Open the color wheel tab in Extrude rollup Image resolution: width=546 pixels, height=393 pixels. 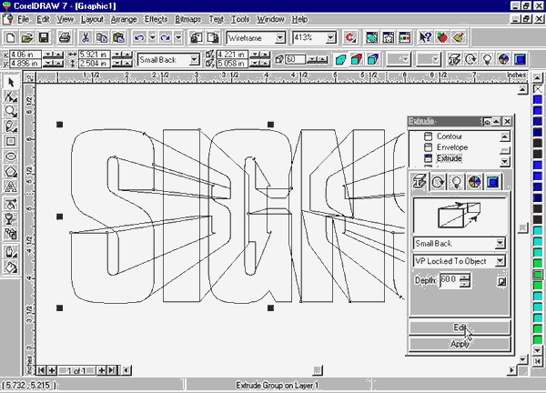coord(474,182)
